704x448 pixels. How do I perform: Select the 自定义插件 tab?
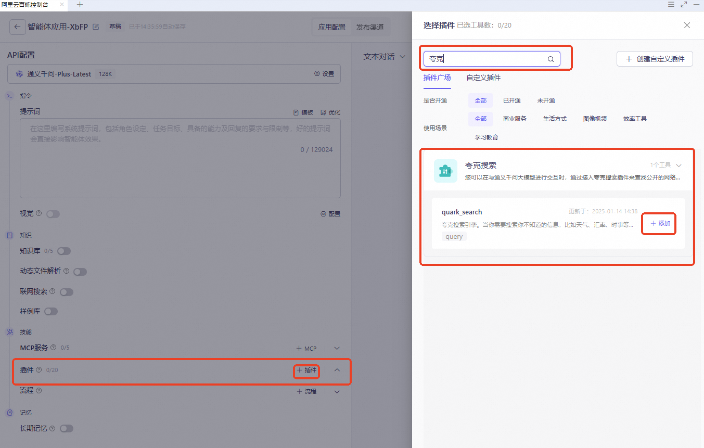coord(483,78)
